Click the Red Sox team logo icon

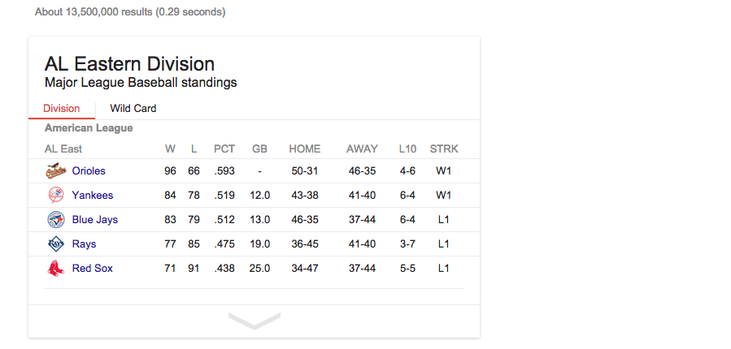[x=55, y=269]
